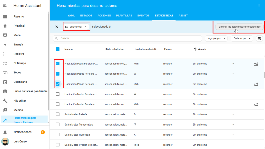Expand the Agrupar por dropdown
Viewport: 265px width, 149px height.
[216, 38]
